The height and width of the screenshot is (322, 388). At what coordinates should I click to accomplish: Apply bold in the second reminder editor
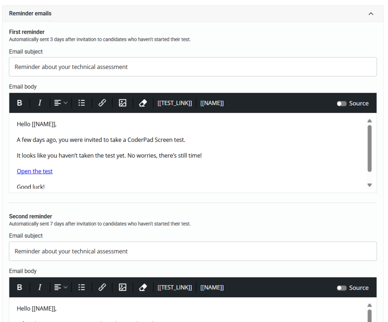pyautogui.click(x=19, y=287)
